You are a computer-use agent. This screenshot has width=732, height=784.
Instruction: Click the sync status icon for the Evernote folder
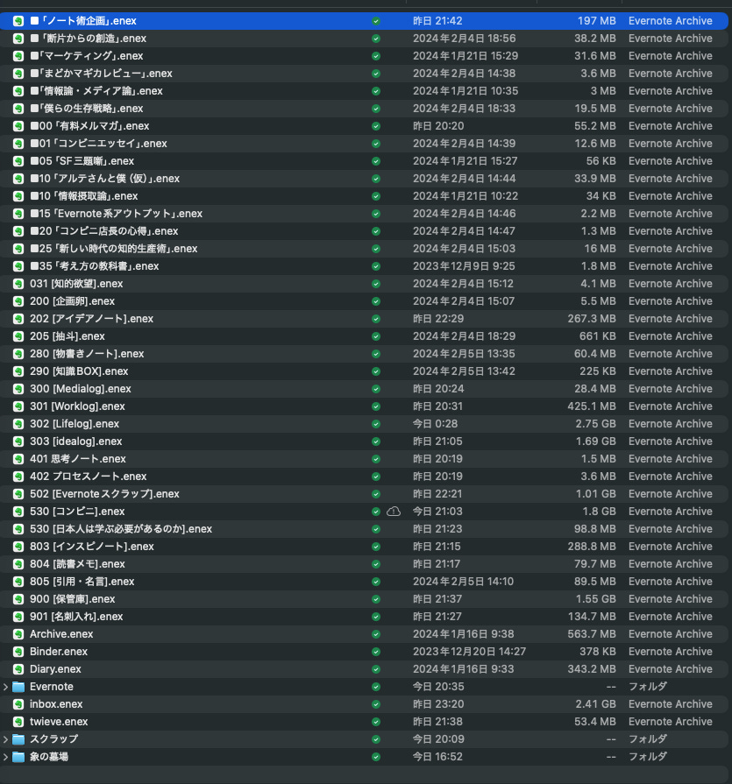[376, 687]
